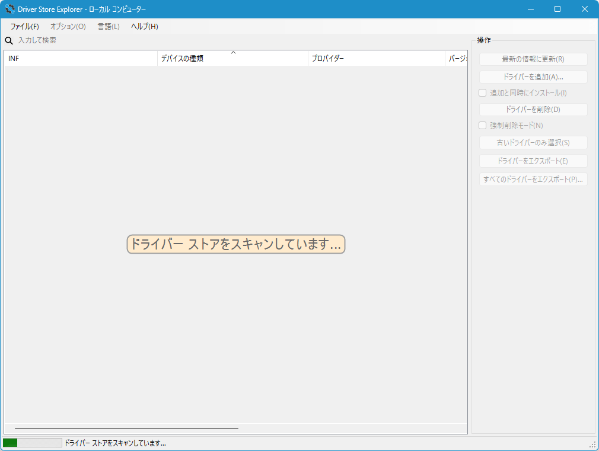Click the partially visible バージョン column header

click(456, 59)
